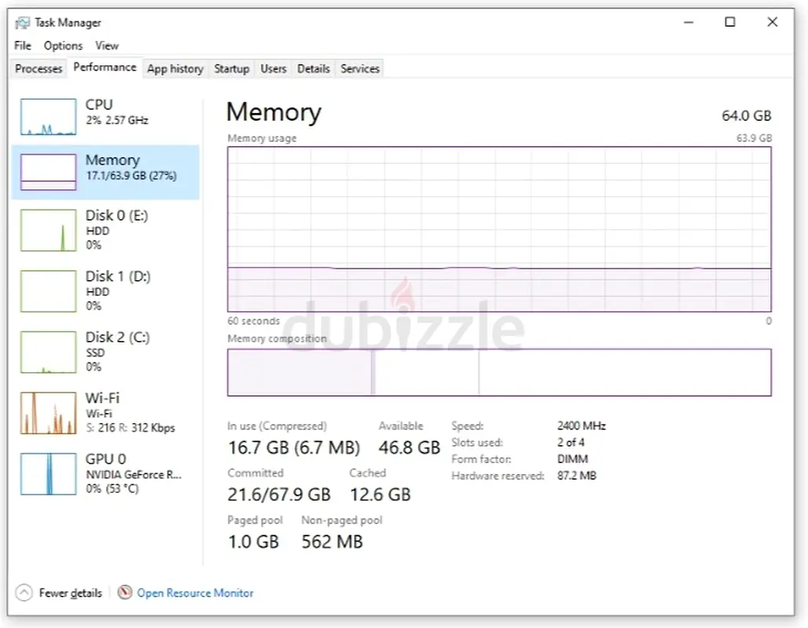Screen dimensions: 808x628
Task: Select the Memory mini graph in sidebar
Action: 48,172
